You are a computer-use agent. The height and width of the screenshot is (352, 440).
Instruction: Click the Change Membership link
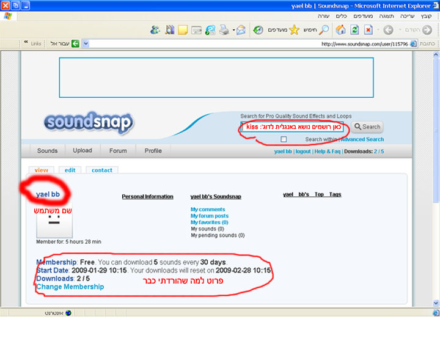pyautogui.click(x=70, y=287)
